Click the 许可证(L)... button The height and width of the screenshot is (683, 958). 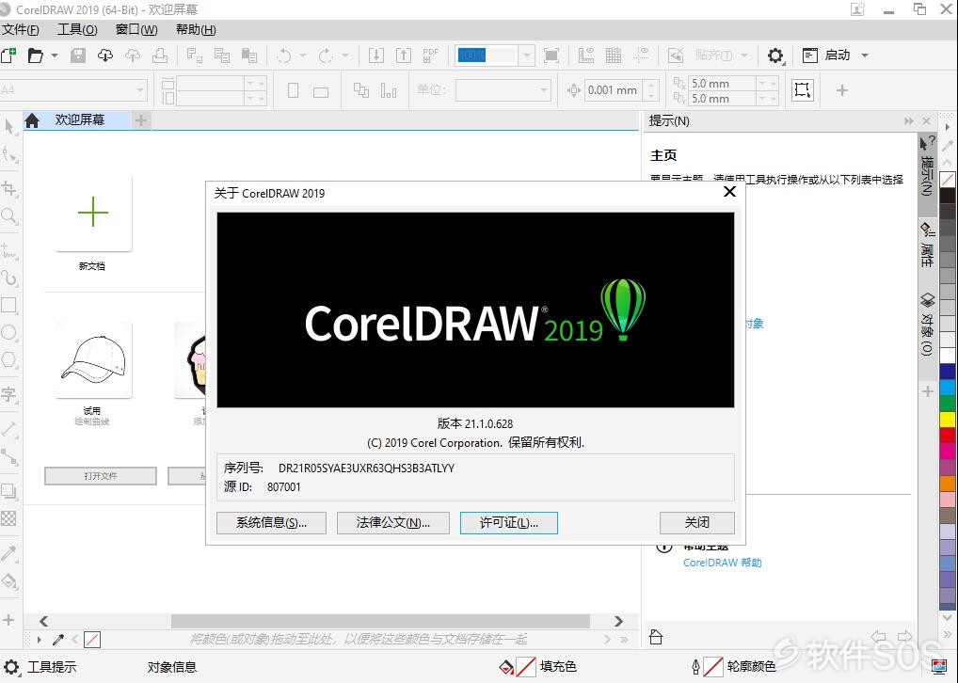(508, 523)
